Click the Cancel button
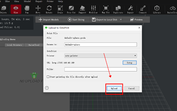 [132, 88]
